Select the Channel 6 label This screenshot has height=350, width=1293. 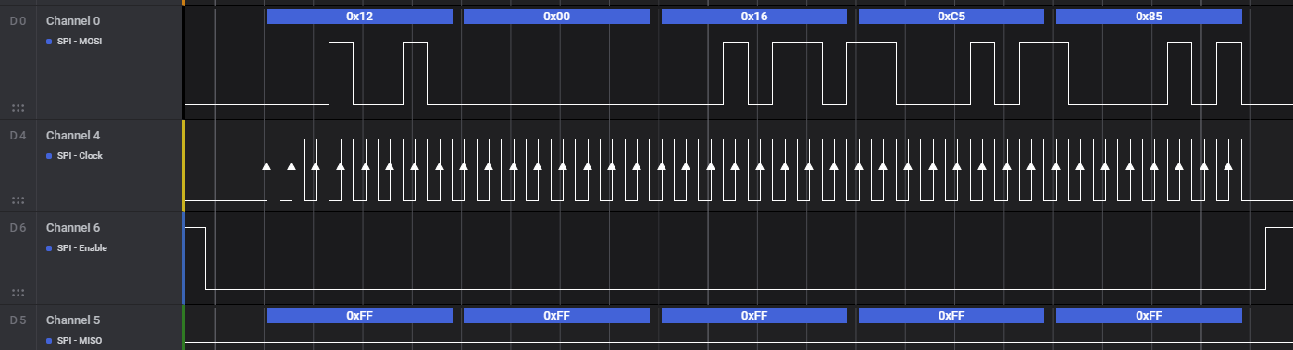tap(73, 228)
